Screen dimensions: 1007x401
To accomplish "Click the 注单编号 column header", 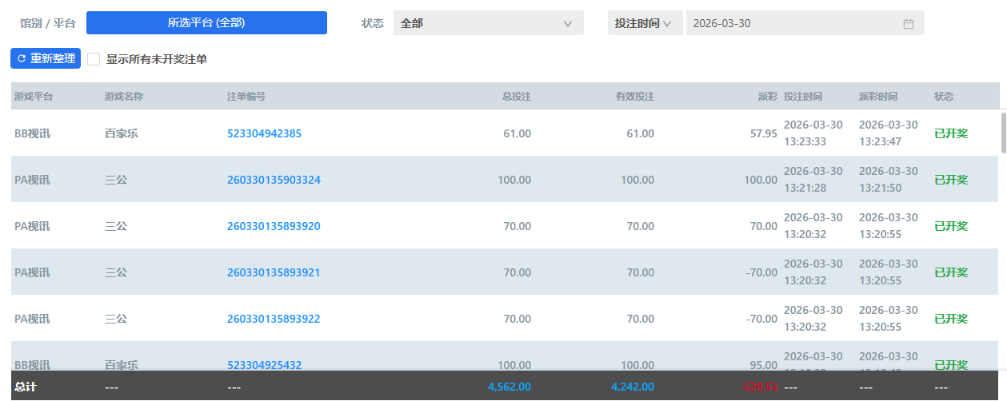I will 246,97.
